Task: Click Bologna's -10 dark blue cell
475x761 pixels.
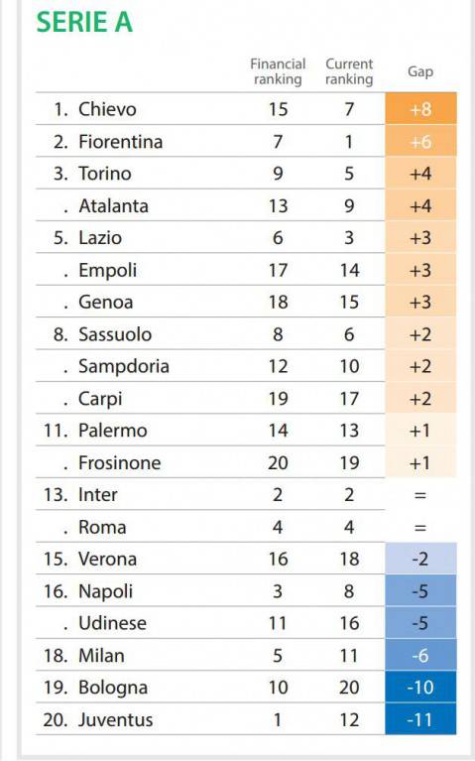Action: (420, 688)
